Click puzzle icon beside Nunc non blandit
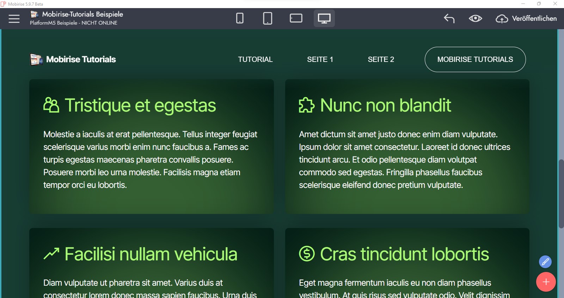This screenshot has width=564, height=298. click(x=307, y=105)
